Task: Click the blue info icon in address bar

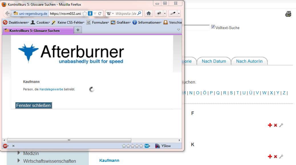Action: (x=90, y=13)
